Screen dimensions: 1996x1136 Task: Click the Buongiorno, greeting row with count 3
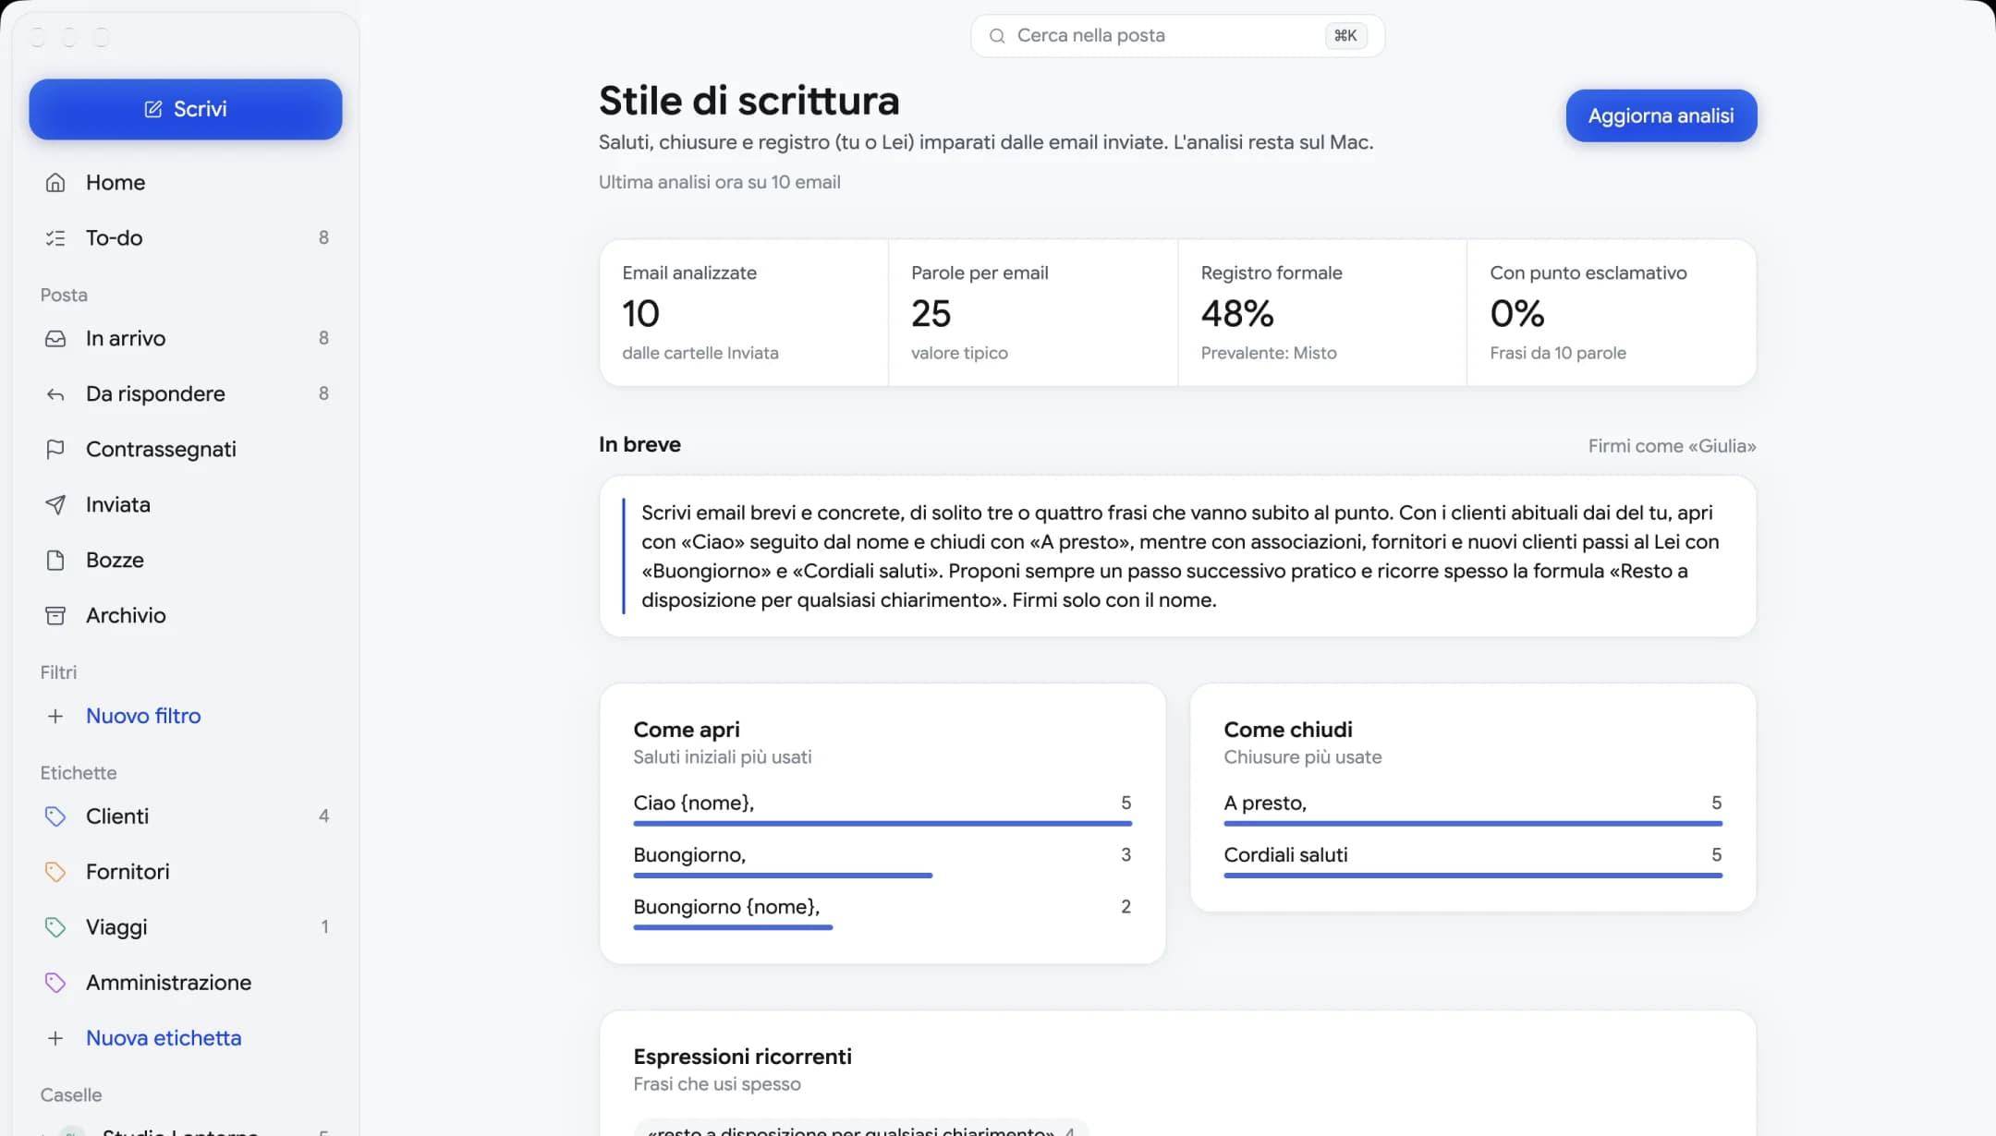click(882, 860)
